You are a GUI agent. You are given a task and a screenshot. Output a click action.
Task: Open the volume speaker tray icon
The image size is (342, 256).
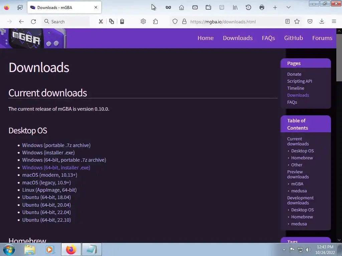click(308, 250)
